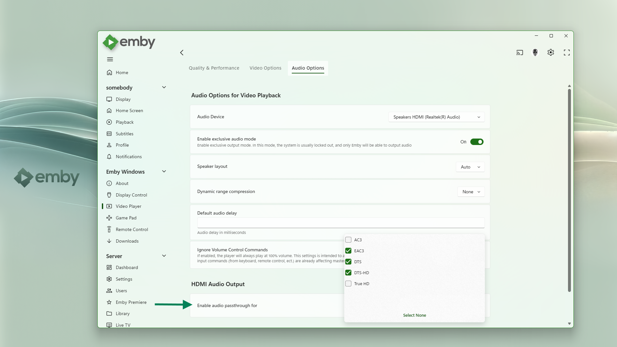The image size is (617, 347).
Task: Open settings via the gear icon
Action: point(551,53)
